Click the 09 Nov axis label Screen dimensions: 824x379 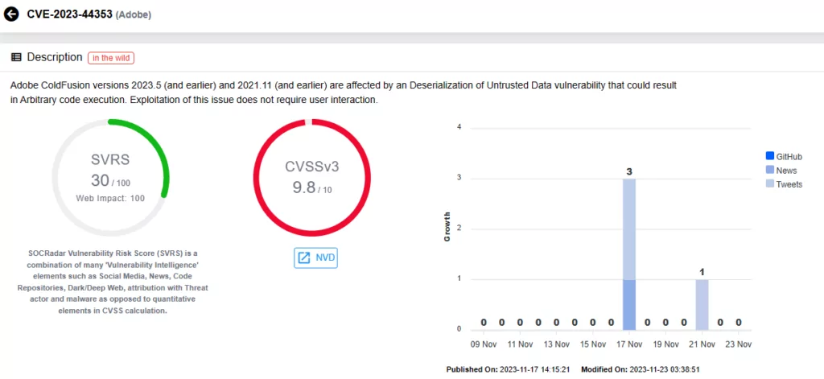tap(484, 344)
